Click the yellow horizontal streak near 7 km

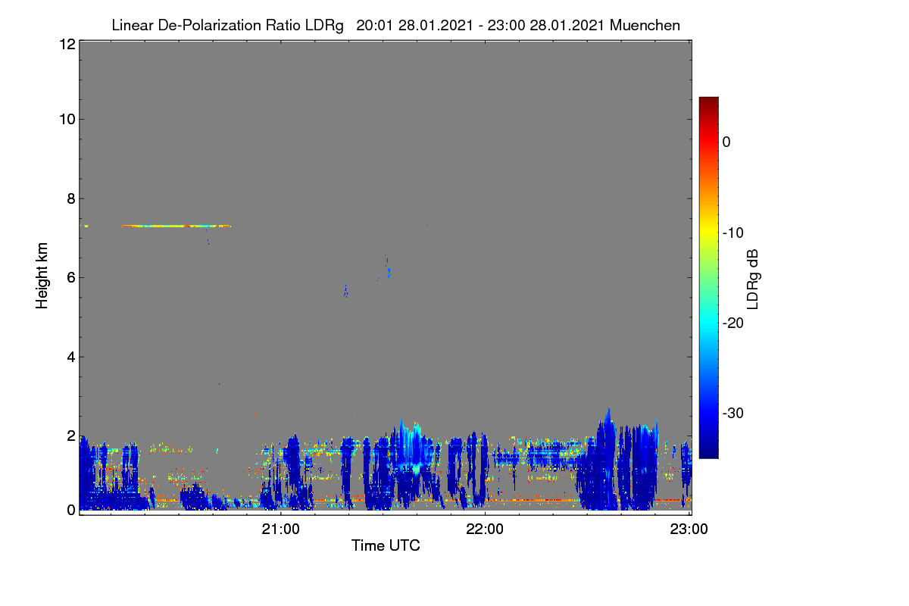coord(176,226)
